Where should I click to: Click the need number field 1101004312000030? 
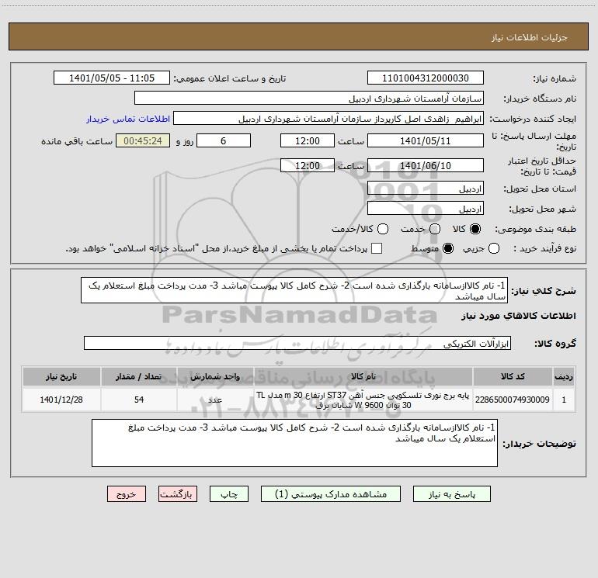point(426,78)
